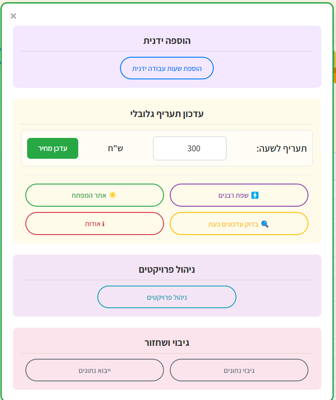Click the gray X to close the dialog
The height and width of the screenshot is (400, 336).
click(13, 16)
